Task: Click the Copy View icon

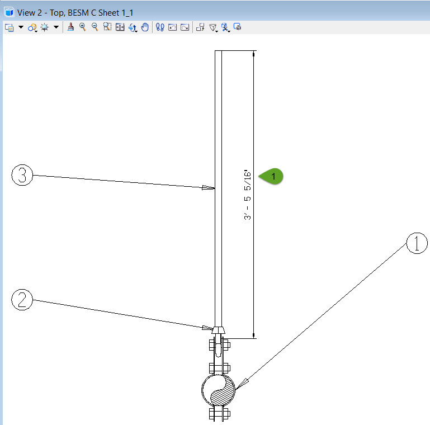Action: coord(200,27)
